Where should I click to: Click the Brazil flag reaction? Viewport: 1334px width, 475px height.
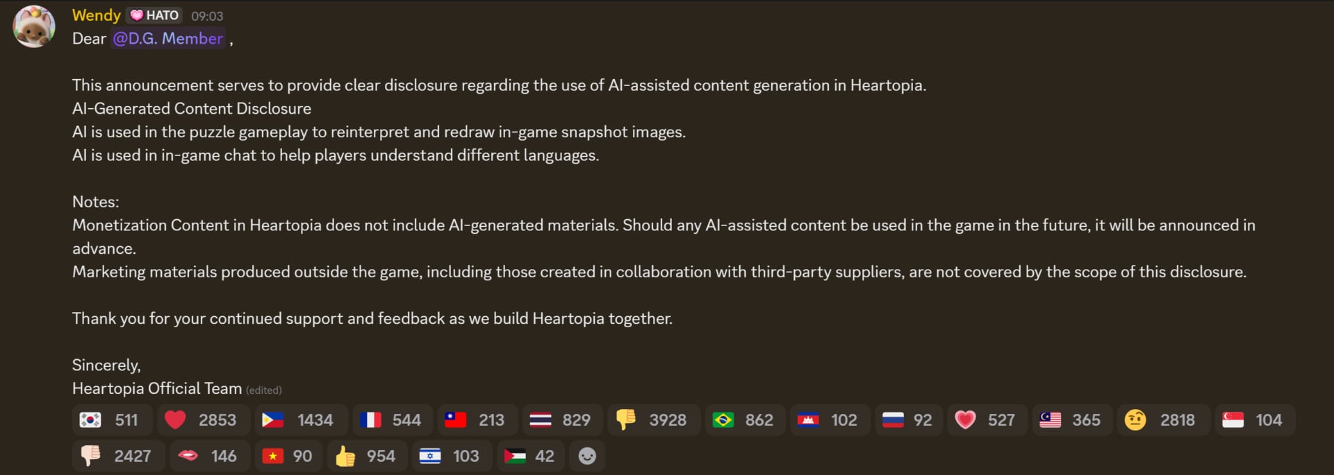coord(745,420)
